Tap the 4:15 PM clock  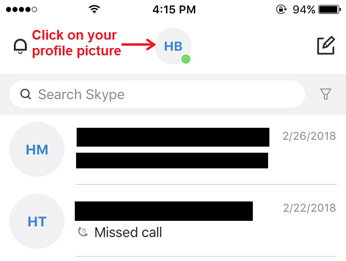[x=174, y=10]
